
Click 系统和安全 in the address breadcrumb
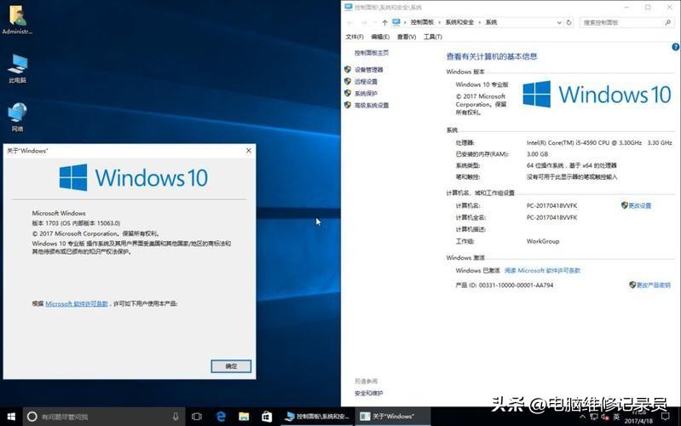(459, 22)
